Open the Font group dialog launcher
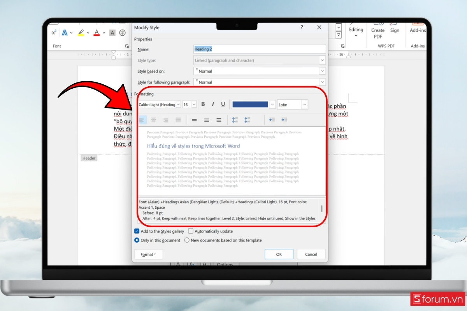 tap(127, 46)
